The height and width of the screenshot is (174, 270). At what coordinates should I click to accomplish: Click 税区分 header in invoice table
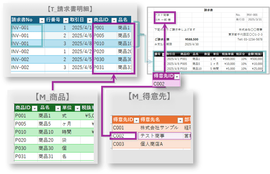click(240, 54)
